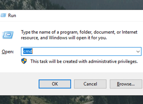
Task: Click empty title bar space beside Run
Action: coord(79,15)
